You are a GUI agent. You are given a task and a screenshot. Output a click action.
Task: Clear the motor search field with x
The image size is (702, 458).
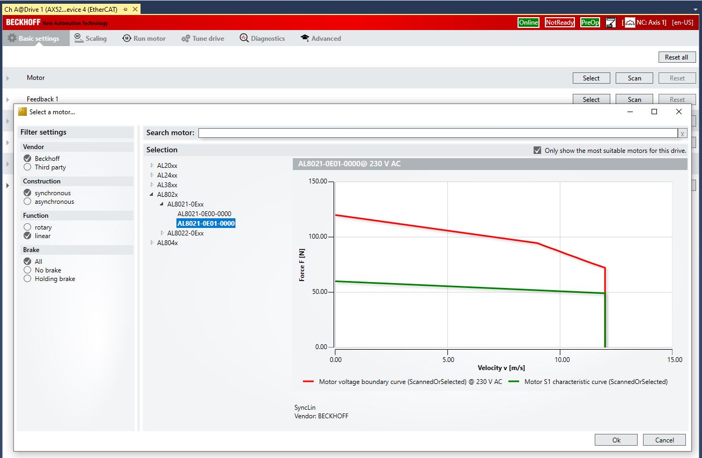tap(682, 134)
